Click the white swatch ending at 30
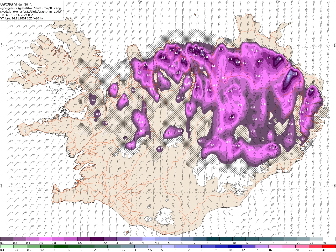The width and height of the screenshot is (336, 252). tap(330, 239)
